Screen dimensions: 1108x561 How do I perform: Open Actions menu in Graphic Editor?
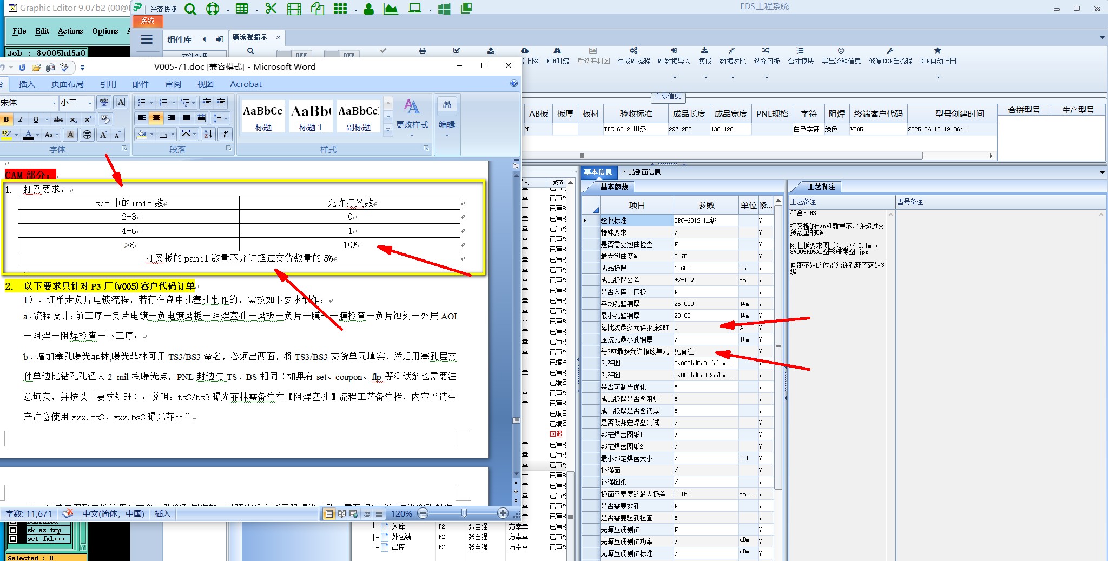[x=70, y=31]
